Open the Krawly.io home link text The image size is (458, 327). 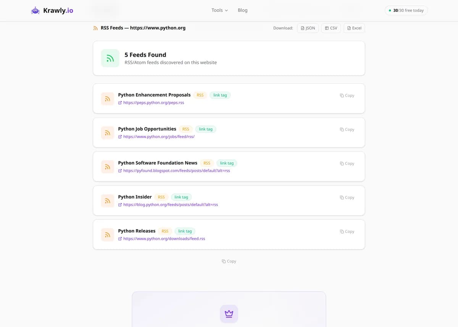pyautogui.click(x=58, y=11)
